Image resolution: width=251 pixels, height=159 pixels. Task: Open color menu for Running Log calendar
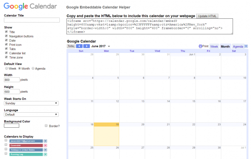pyautogui.click(x=46, y=154)
